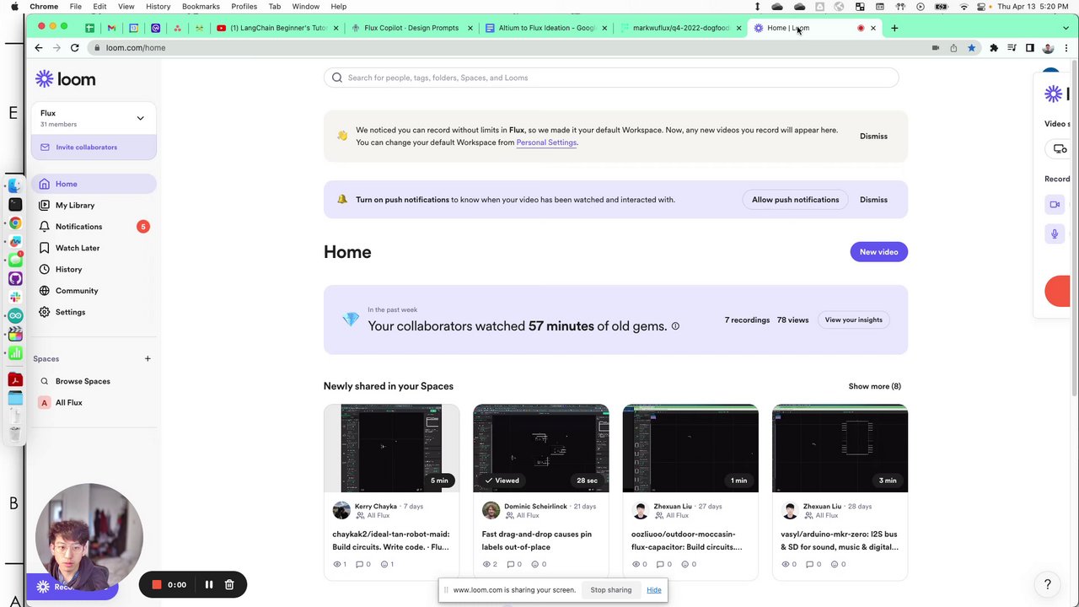1079x607 pixels.
Task: Delete the recording with the trash icon
Action: (229, 584)
